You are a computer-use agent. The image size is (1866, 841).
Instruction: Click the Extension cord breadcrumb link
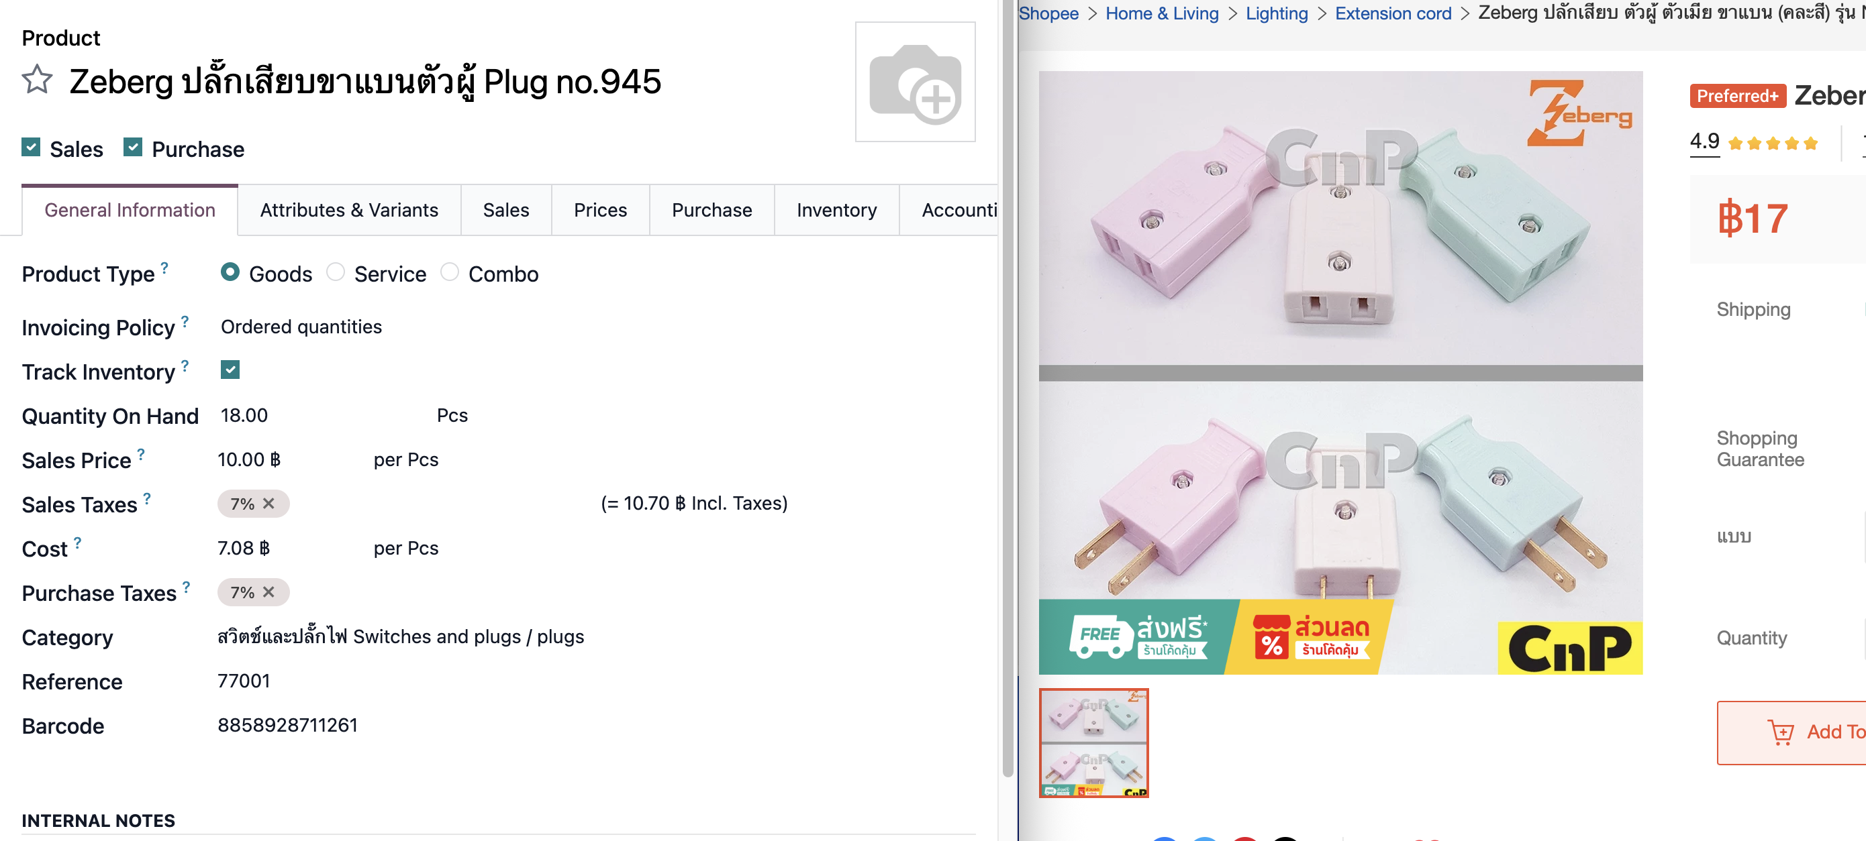(1392, 13)
